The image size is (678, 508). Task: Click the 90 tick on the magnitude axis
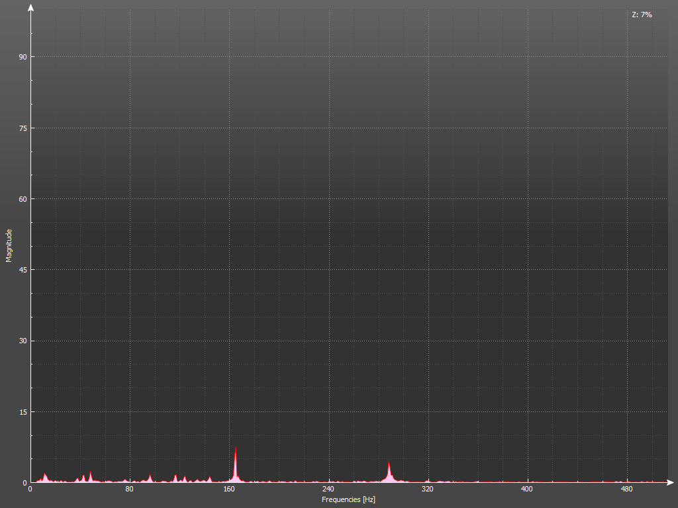(x=23, y=57)
